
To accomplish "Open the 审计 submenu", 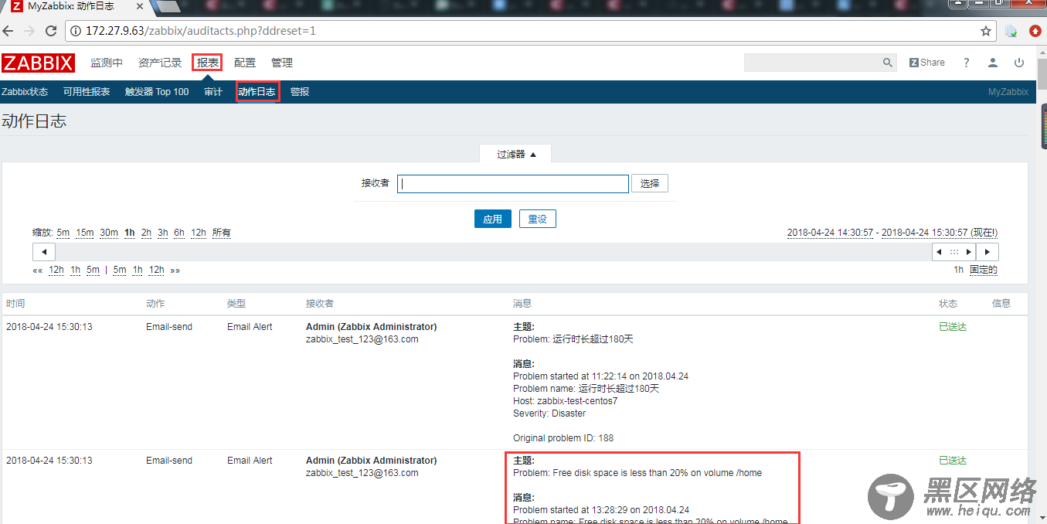I will (213, 92).
